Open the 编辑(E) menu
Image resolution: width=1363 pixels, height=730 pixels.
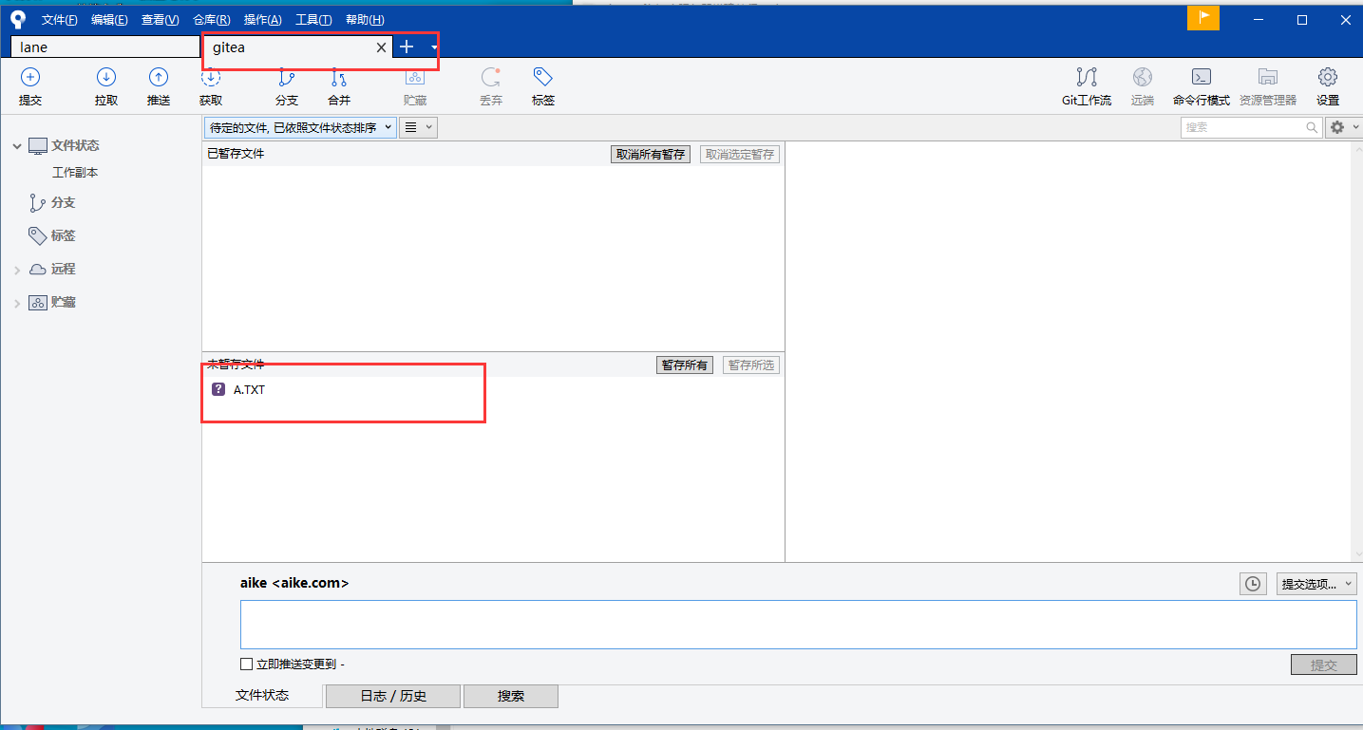pyautogui.click(x=109, y=20)
